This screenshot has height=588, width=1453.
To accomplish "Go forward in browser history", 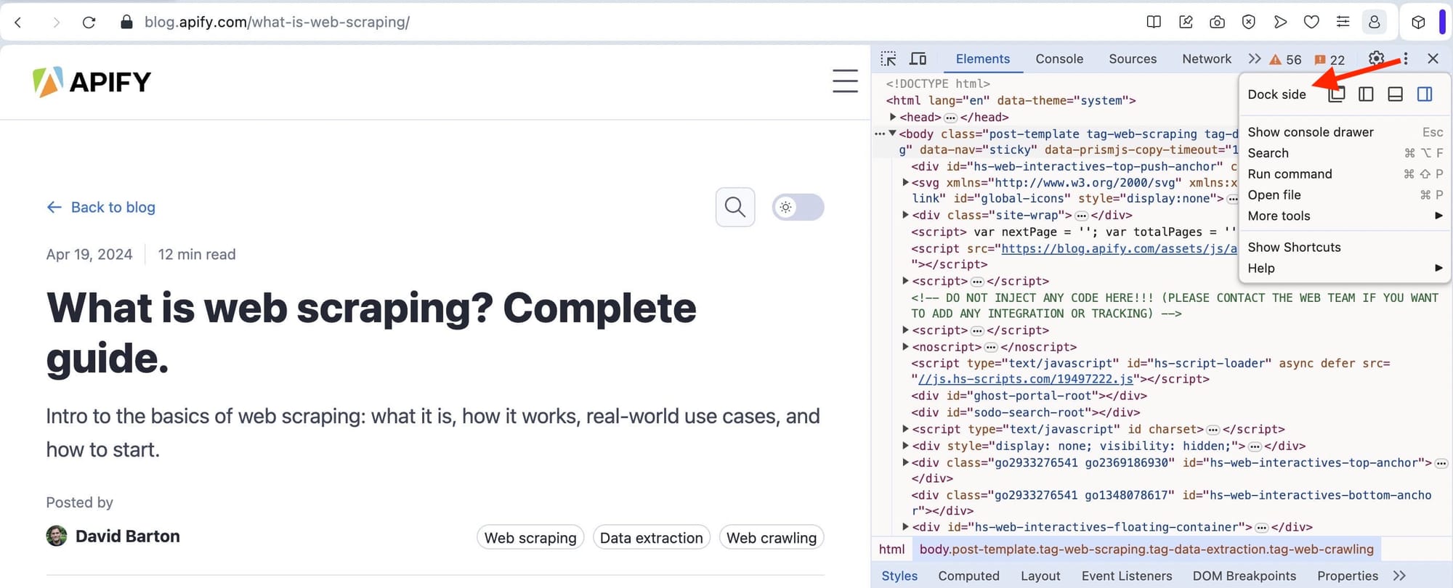I will click(x=55, y=23).
